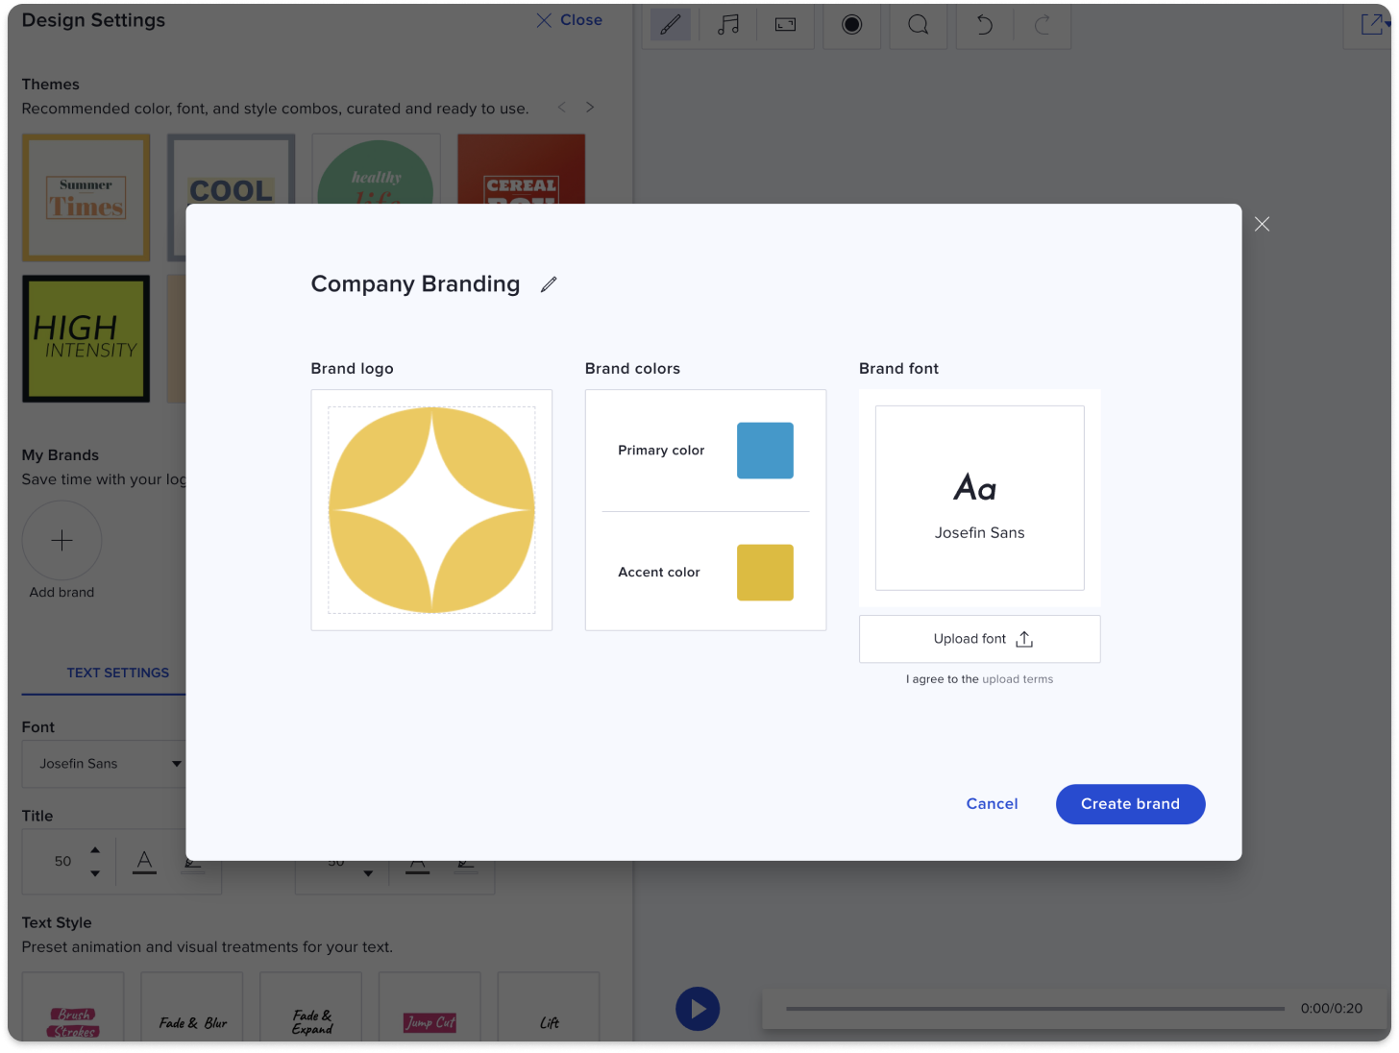Click the search magnifier icon
The image size is (1399, 1053).
[919, 25]
